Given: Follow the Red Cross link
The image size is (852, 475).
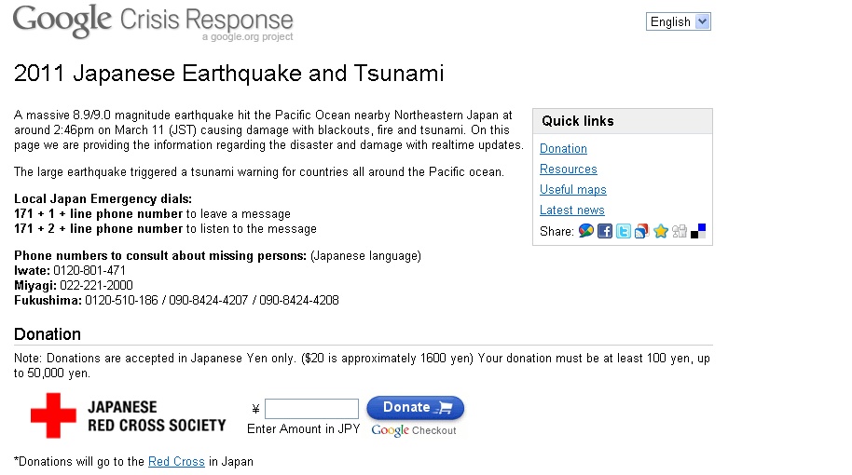Looking at the screenshot, I should 176,461.
